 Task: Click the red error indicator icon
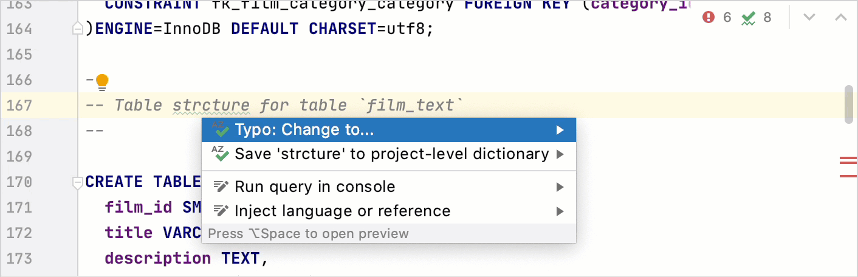tap(709, 18)
